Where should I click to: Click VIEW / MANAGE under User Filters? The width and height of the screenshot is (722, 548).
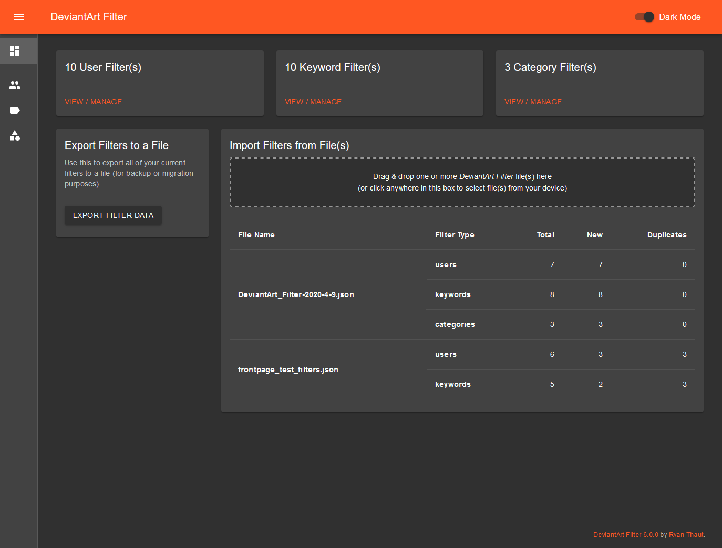(93, 102)
